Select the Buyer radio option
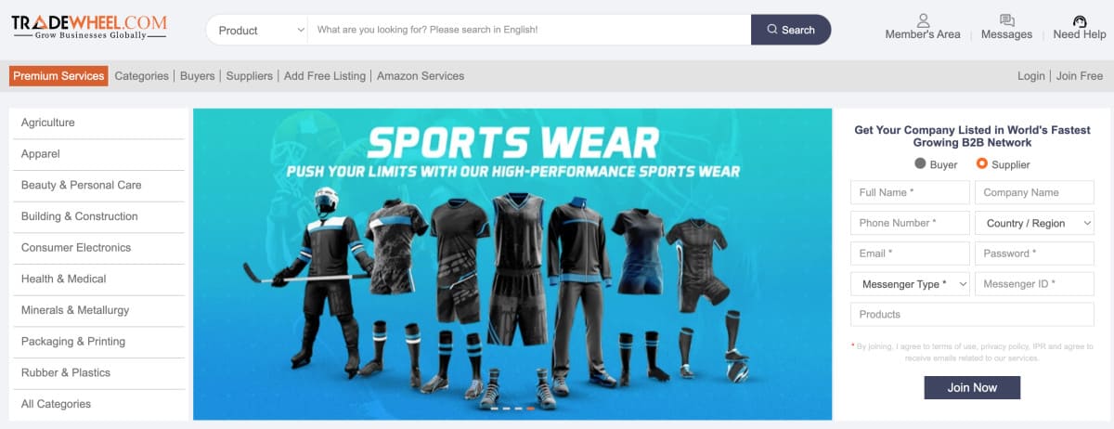This screenshot has width=1114, height=429. [920, 164]
